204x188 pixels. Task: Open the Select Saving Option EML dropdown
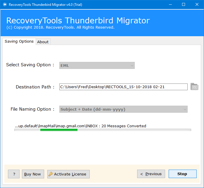point(97,65)
